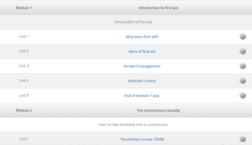The width and height of the screenshot is (252, 145).
Task: Open the Aims of first aid link
Action: 142,52
